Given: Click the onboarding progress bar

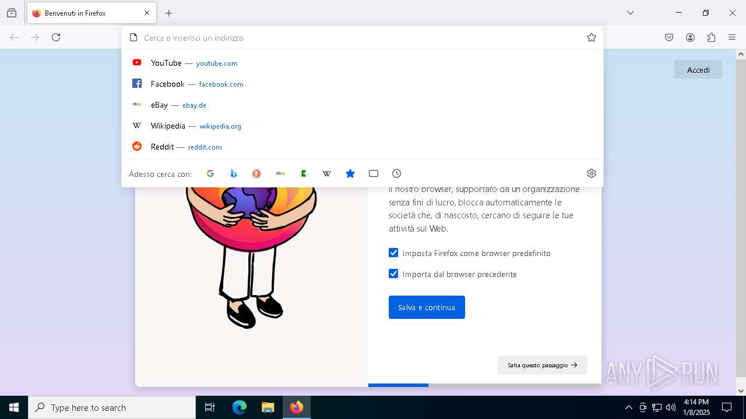Looking at the screenshot, I should point(485,385).
